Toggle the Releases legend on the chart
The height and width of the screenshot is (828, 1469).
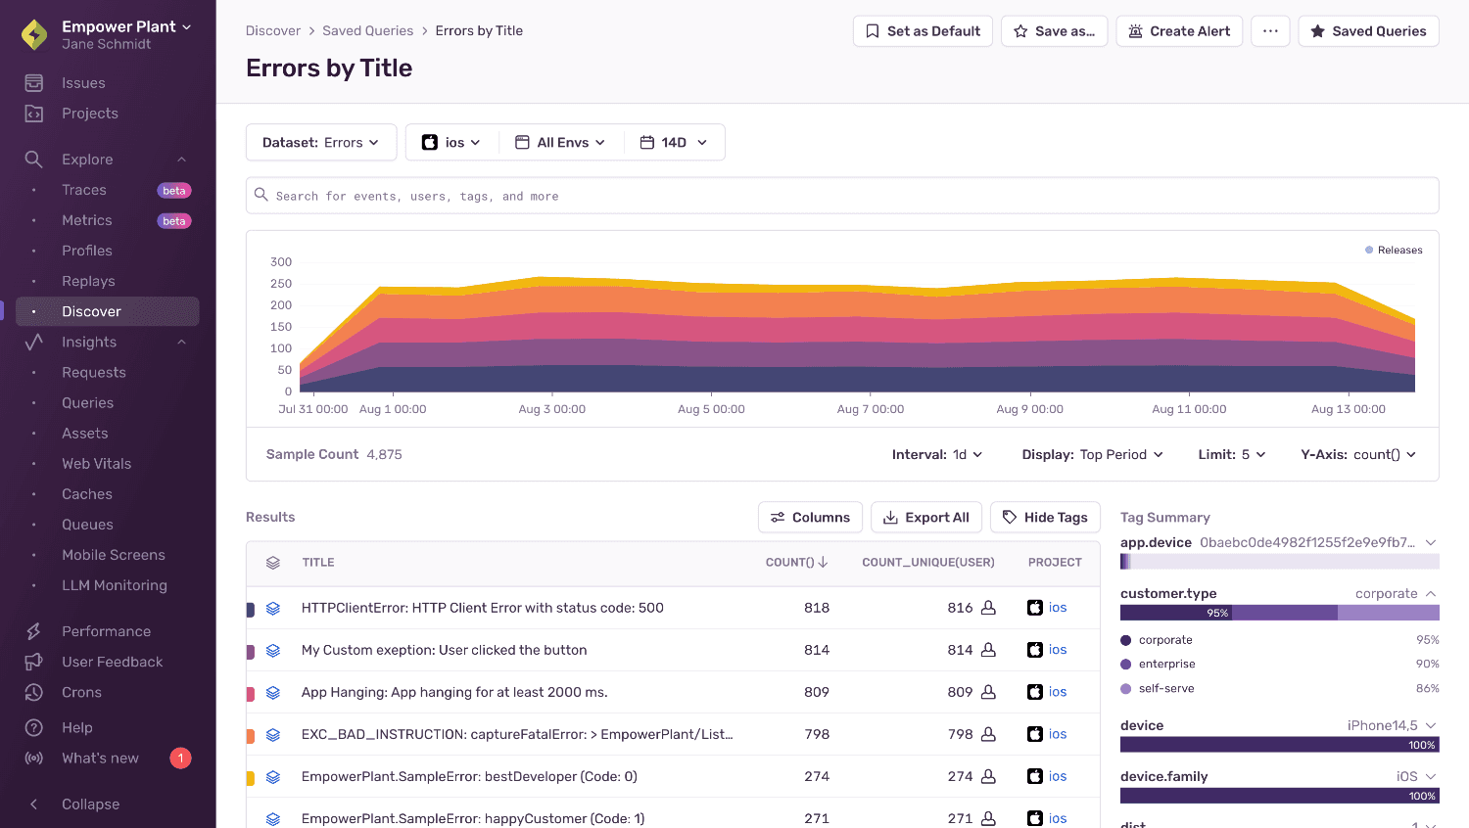coord(1393,250)
